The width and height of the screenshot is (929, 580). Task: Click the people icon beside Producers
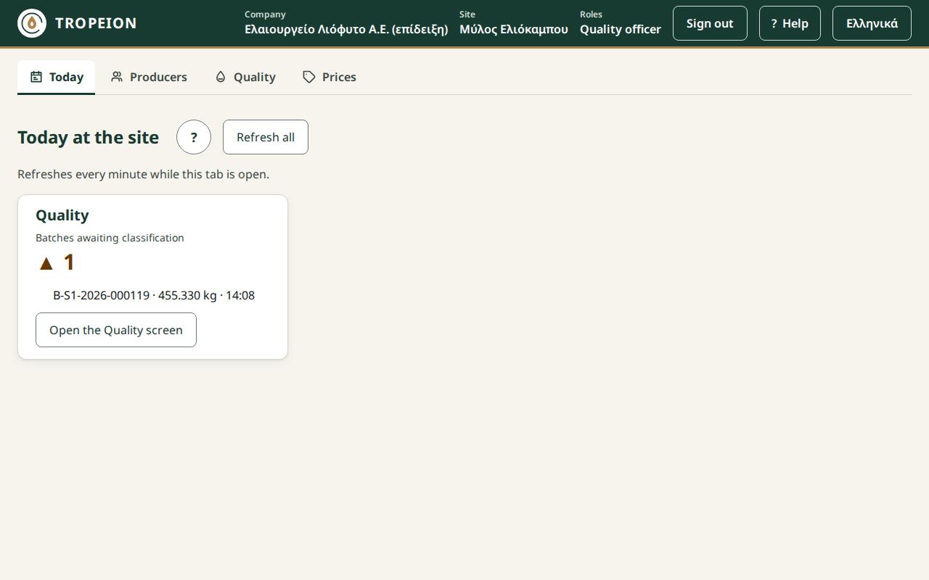[117, 77]
